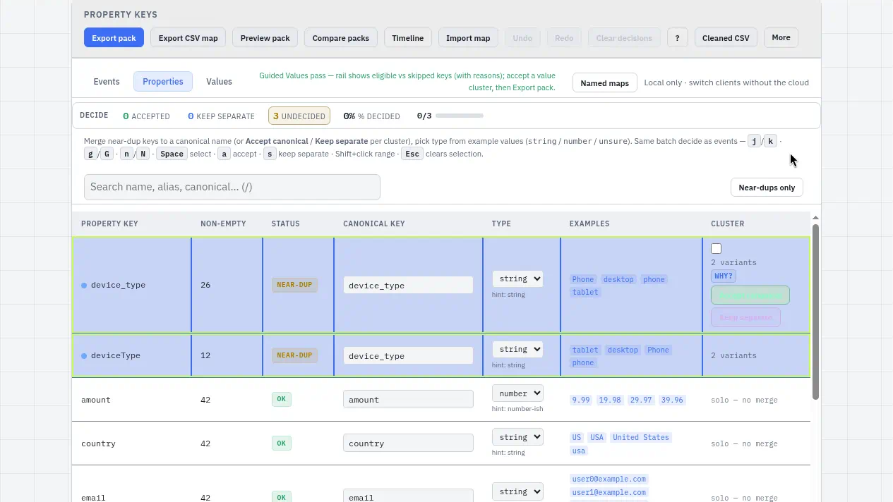Click the Undo button
Viewport: 893px width, 502px height.
pyautogui.click(x=522, y=38)
